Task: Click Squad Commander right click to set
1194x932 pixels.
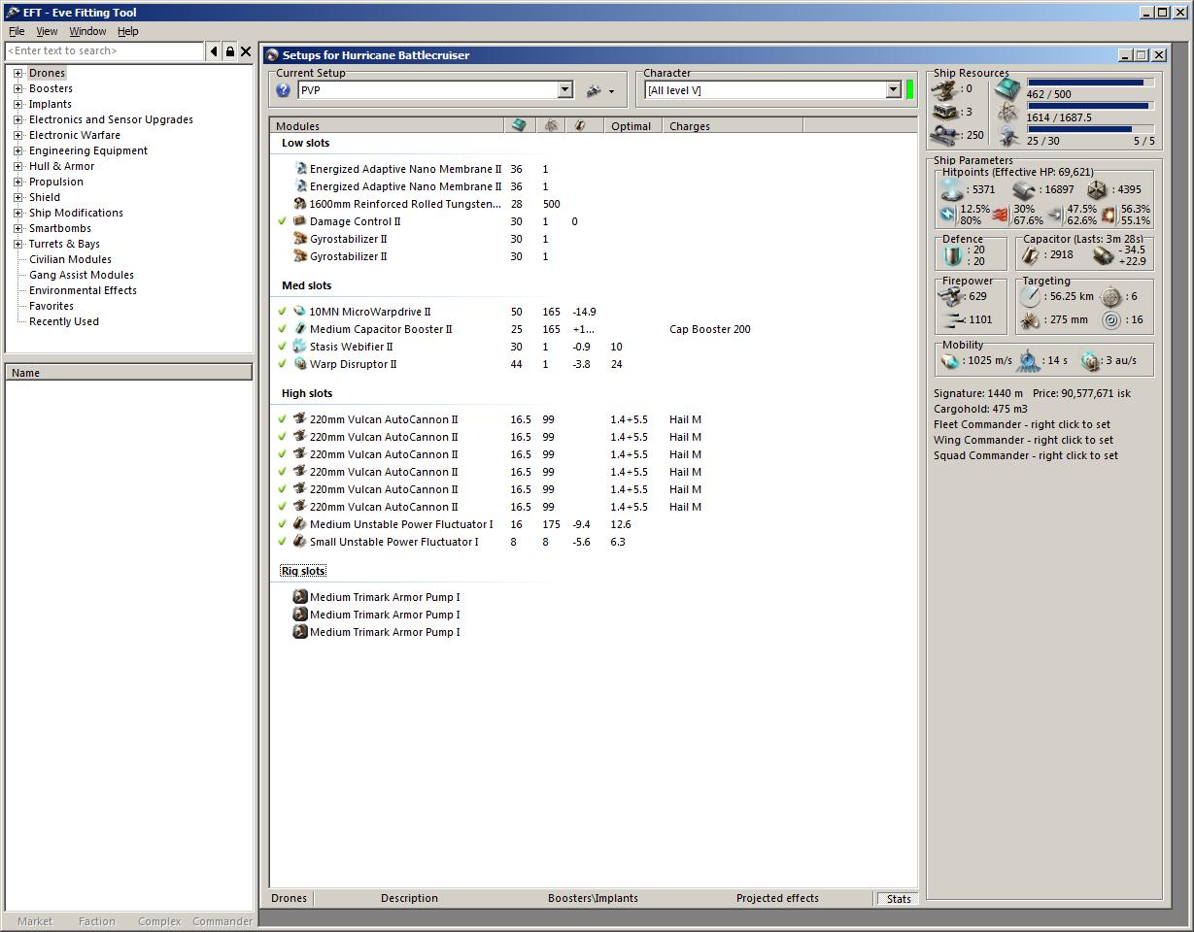Action: [1025, 455]
